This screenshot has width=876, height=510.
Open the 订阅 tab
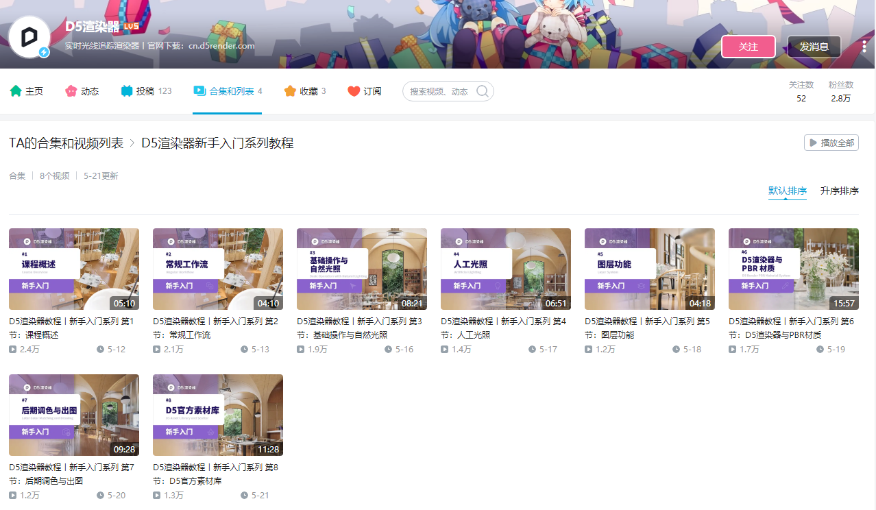(365, 91)
